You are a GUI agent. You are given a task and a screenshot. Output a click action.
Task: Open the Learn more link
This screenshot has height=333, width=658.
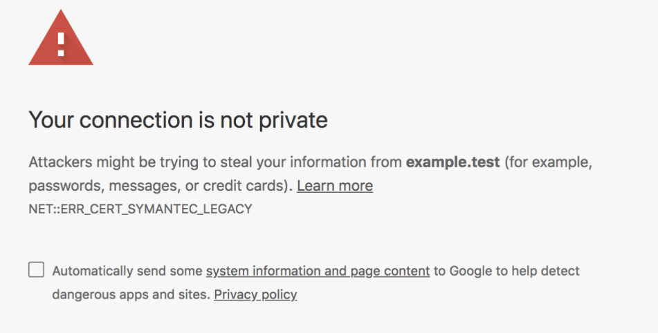click(334, 186)
